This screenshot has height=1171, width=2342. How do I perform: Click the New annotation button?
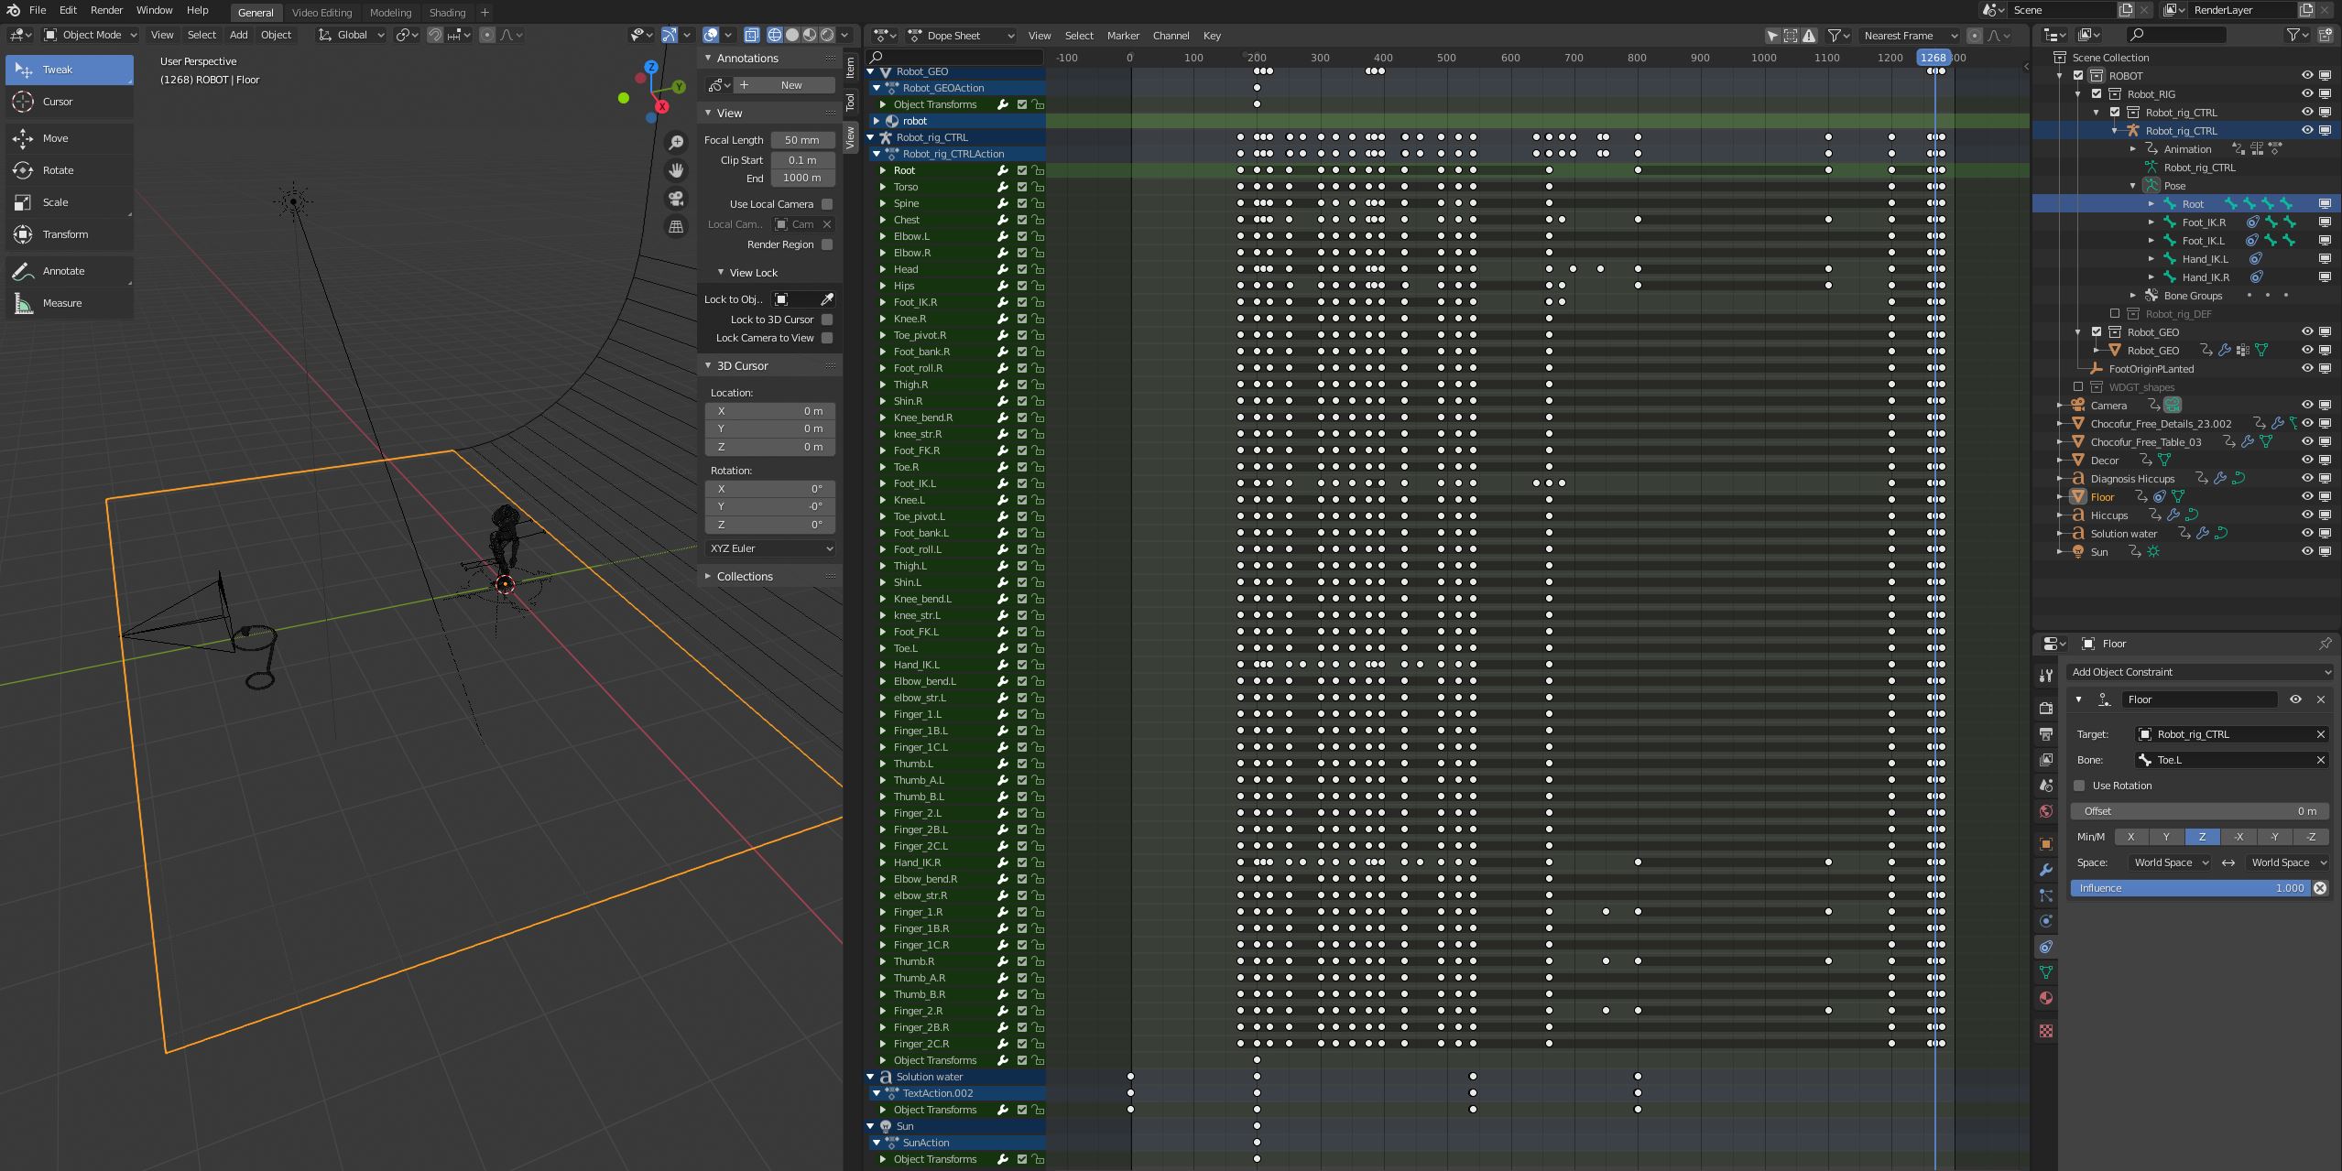coord(790,85)
